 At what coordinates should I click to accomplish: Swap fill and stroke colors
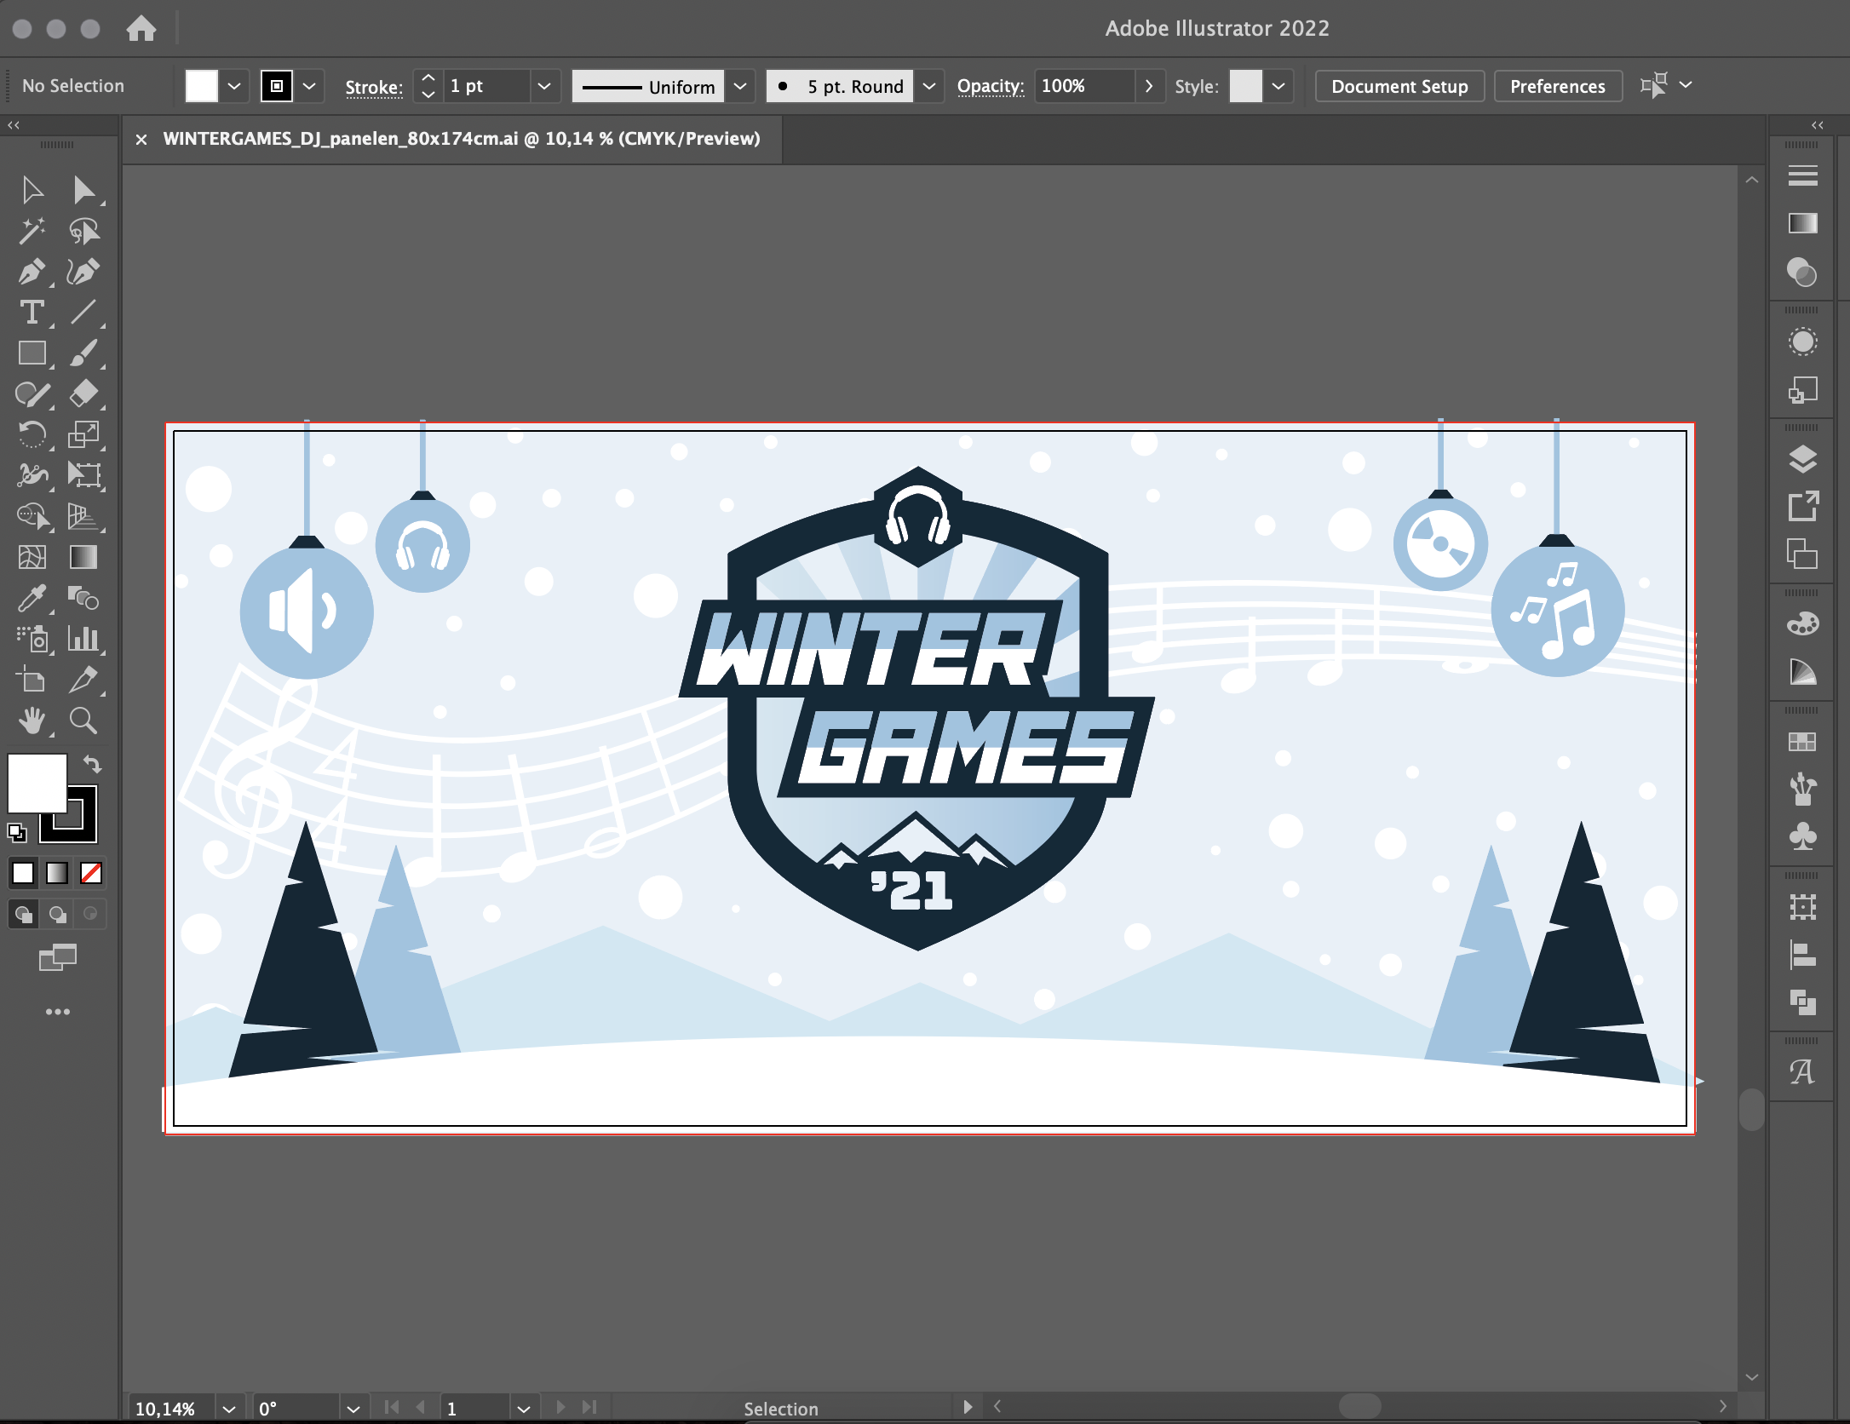click(x=92, y=764)
